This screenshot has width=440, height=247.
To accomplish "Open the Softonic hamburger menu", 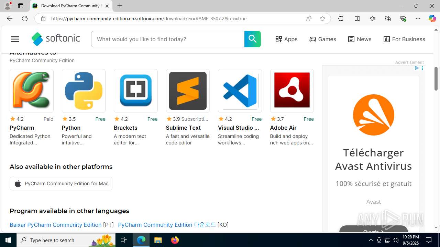I will click(15, 39).
